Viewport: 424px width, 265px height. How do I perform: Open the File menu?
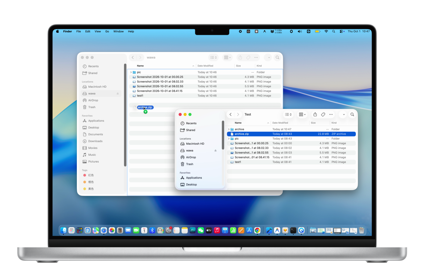pyautogui.click(x=79, y=31)
